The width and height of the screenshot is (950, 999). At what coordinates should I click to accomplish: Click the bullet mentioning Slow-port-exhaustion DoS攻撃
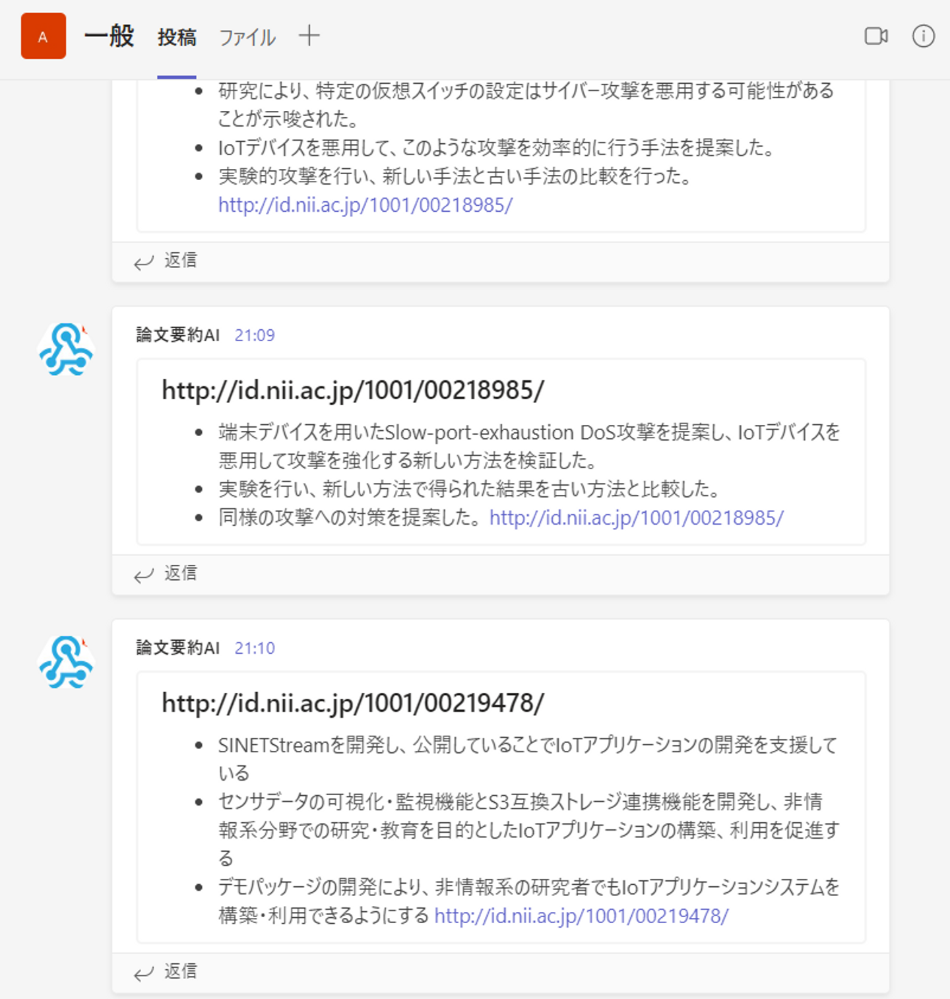(529, 446)
